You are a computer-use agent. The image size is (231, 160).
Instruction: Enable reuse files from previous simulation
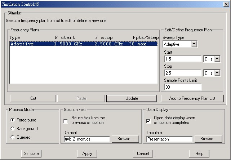pyautogui.click(x=66, y=121)
